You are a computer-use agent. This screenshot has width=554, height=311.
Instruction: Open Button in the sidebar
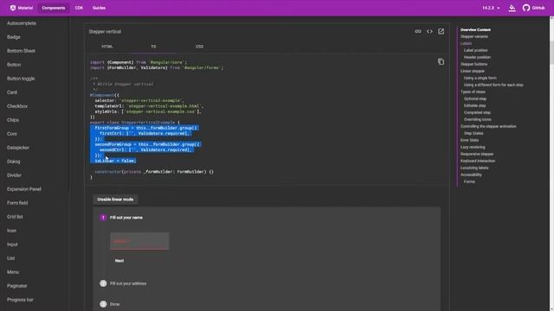[14, 65]
